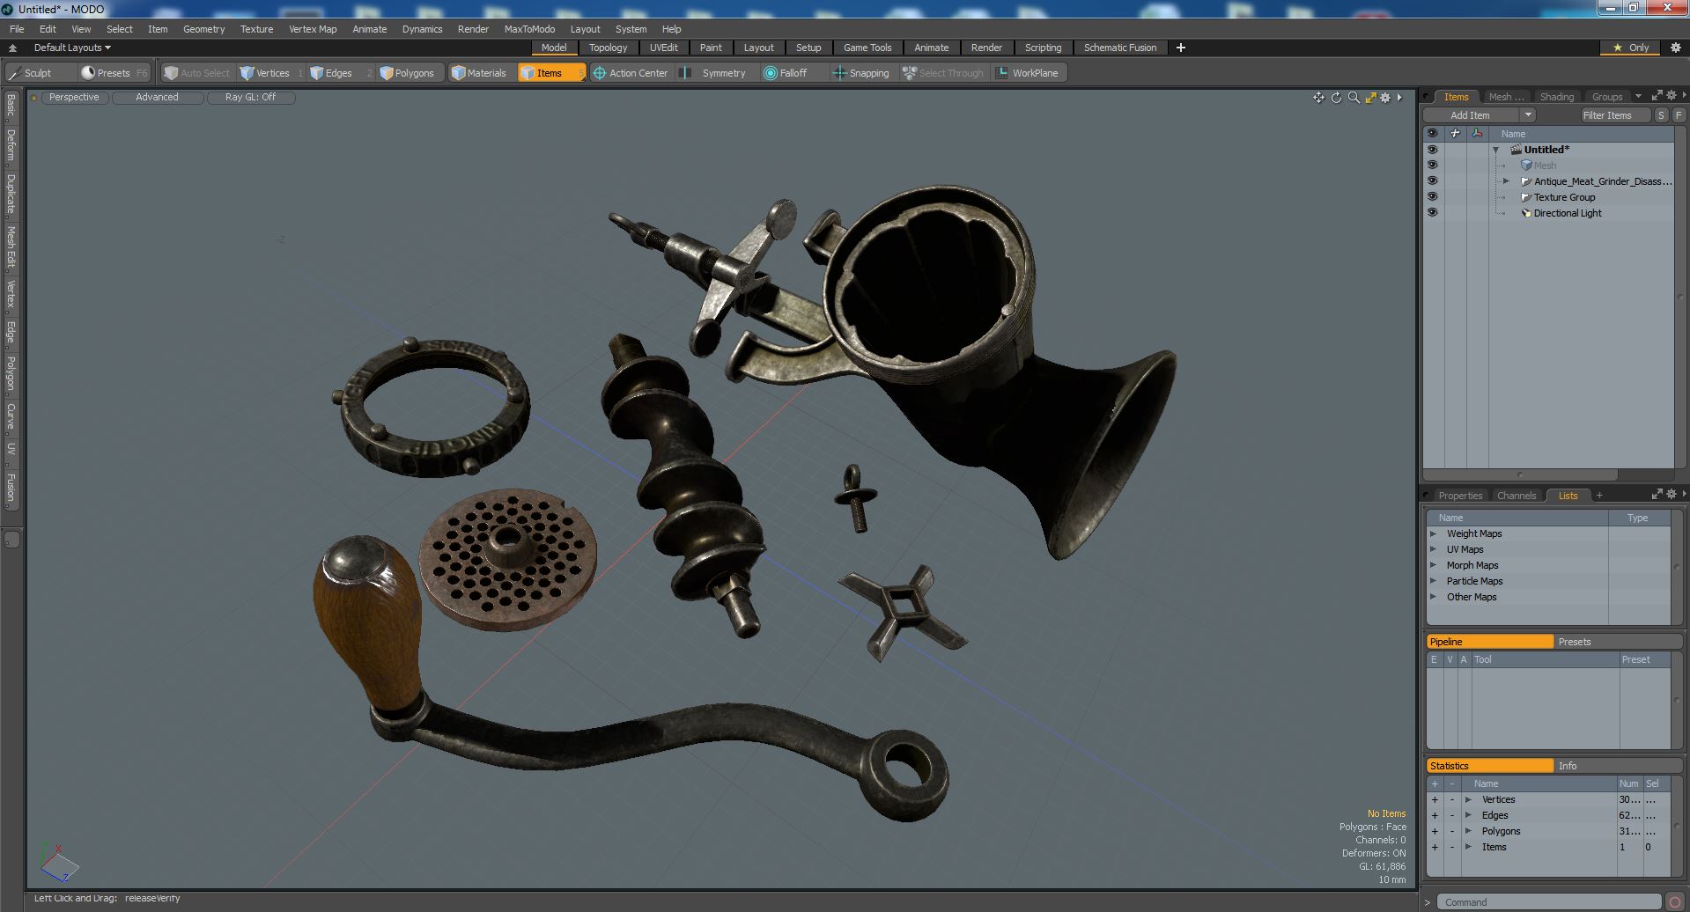This screenshot has width=1690, height=912.
Task: Expand the Polygons statistics row
Action: [x=1468, y=831]
